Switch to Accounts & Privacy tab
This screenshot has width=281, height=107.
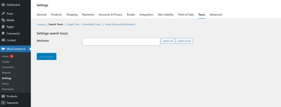tap(111, 15)
